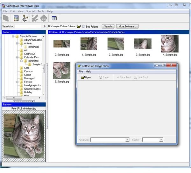Select the 2_Sample.jpg thumbnail
191x173 pixels.
[x=116, y=43]
